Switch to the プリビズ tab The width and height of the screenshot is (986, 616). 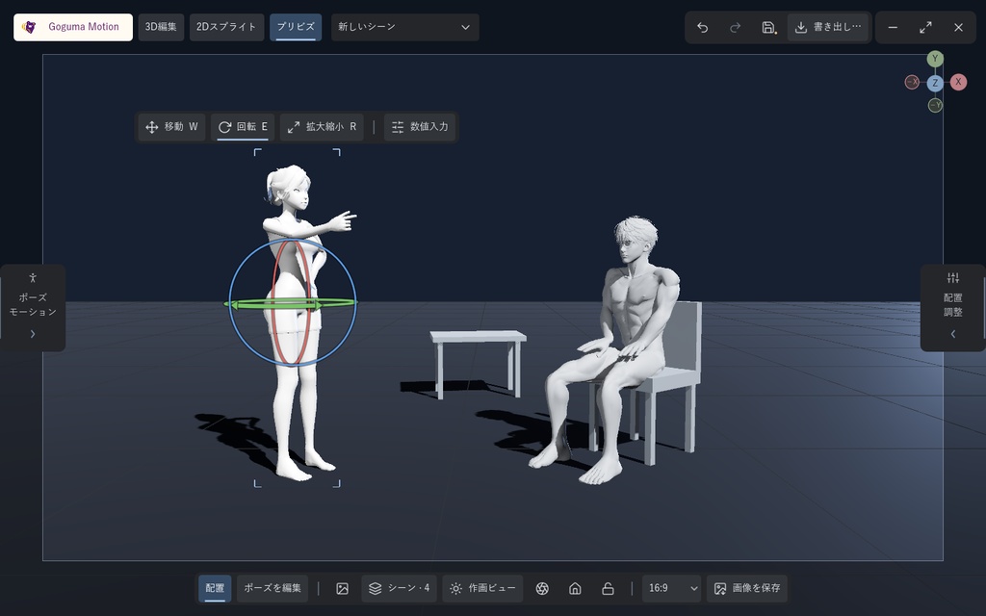(296, 27)
